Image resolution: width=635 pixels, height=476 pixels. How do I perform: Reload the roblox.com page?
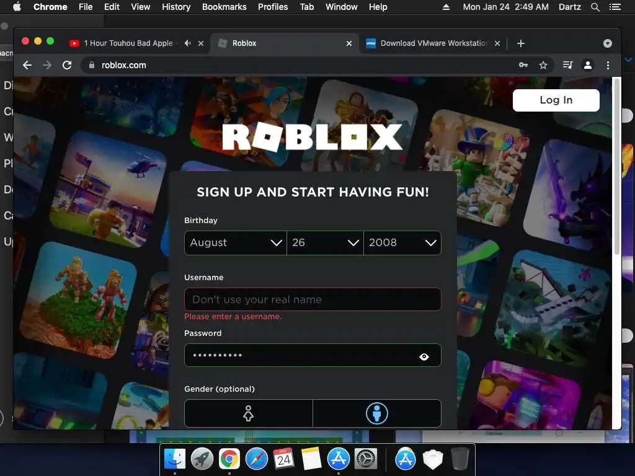coord(67,65)
